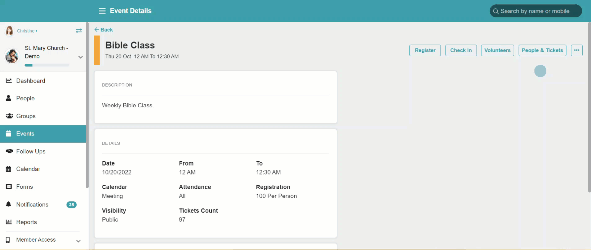The width and height of the screenshot is (591, 250).
Task: Click the Events calendar icon
Action: 9,133
